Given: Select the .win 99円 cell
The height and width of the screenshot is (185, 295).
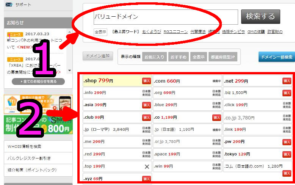Looking at the screenshot, I should [x=187, y=166].
